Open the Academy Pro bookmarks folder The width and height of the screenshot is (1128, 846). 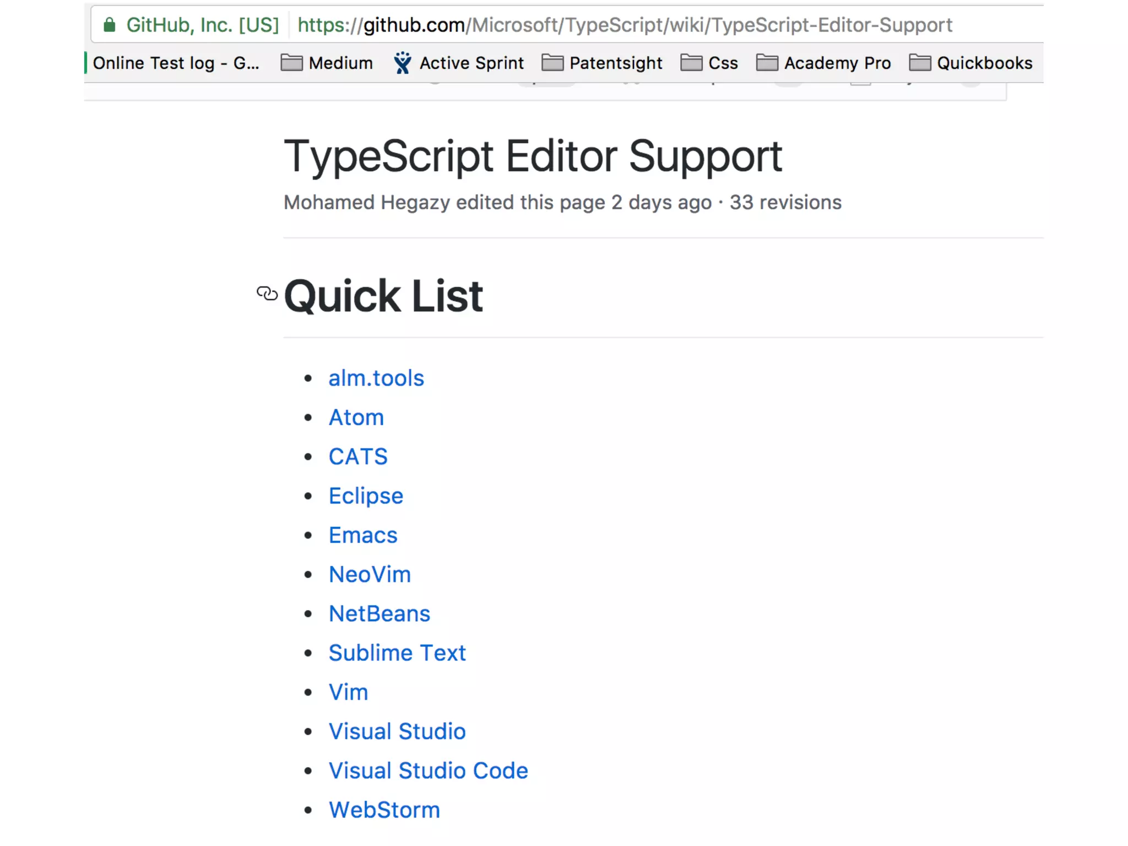coord(823,63)
